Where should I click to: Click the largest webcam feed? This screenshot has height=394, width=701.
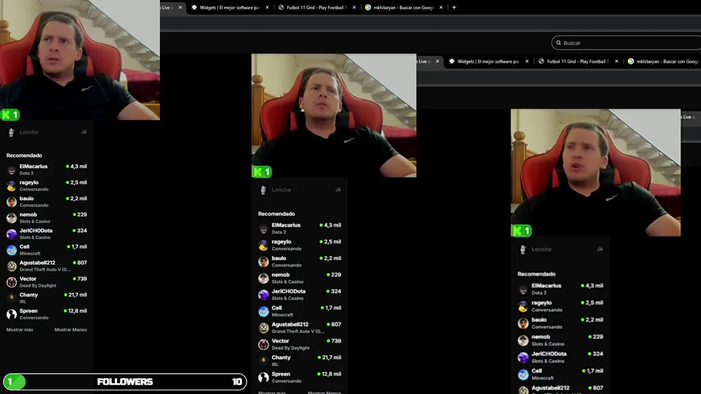tap(80, 60)
